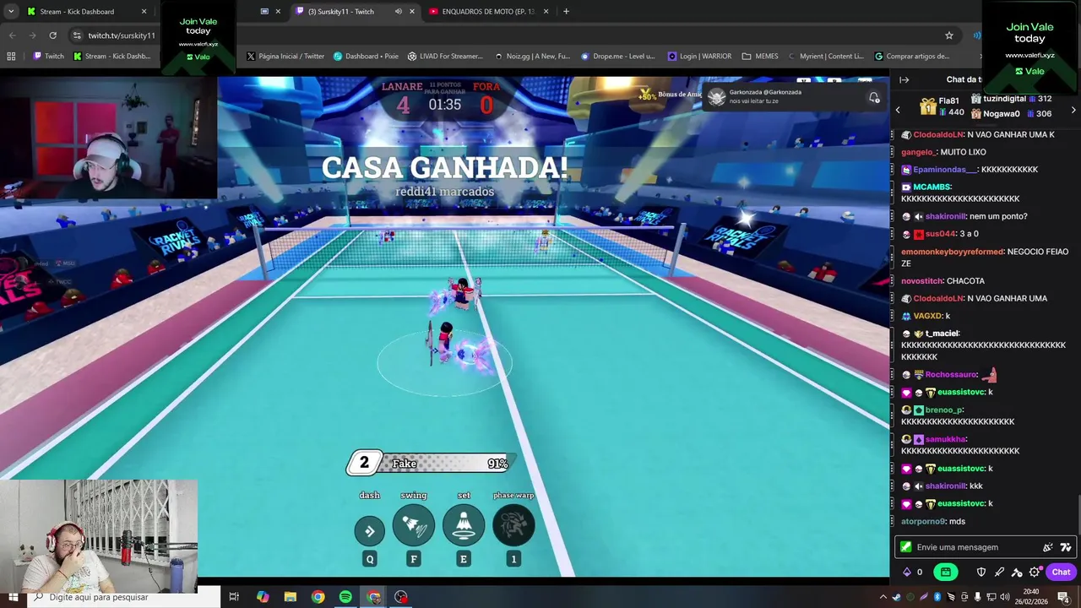The width and height of the screenshot is (1081, 608).
Task: Click username atorporno9 in chat
Action: pos(923,521)
